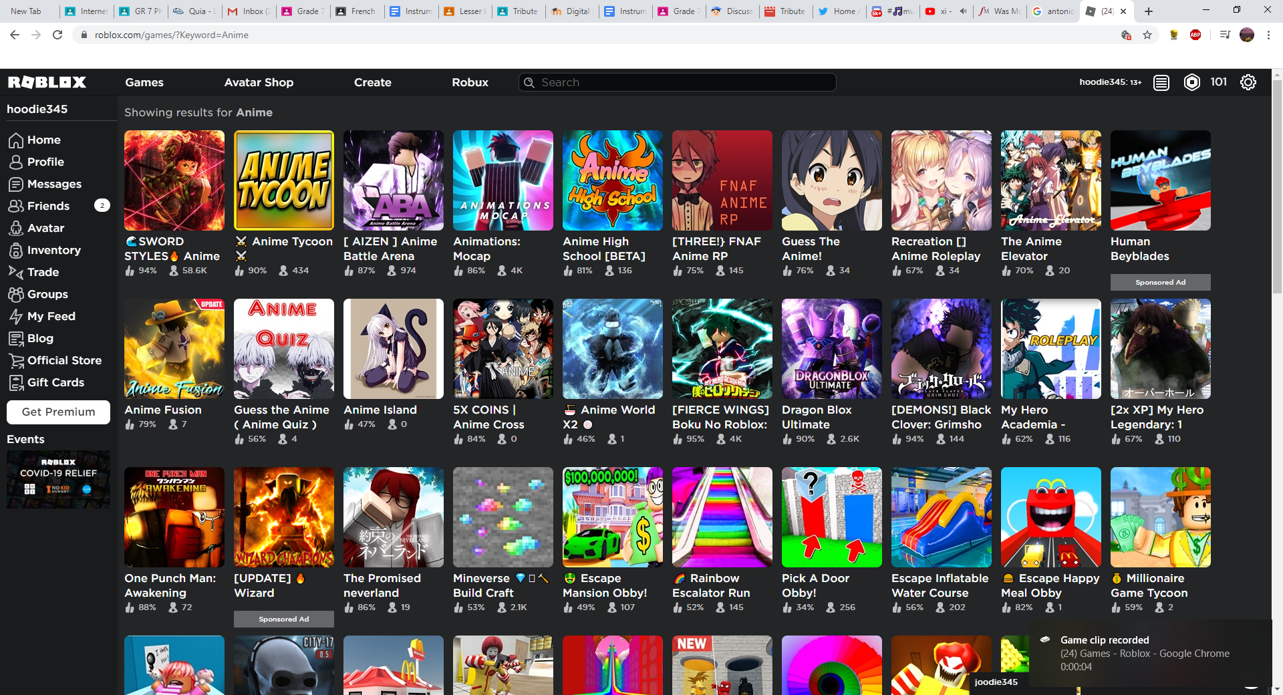The image size is (1283, 695).
Task: Open the Rainbow Escalator Run title link
Action: coord(711,585)
